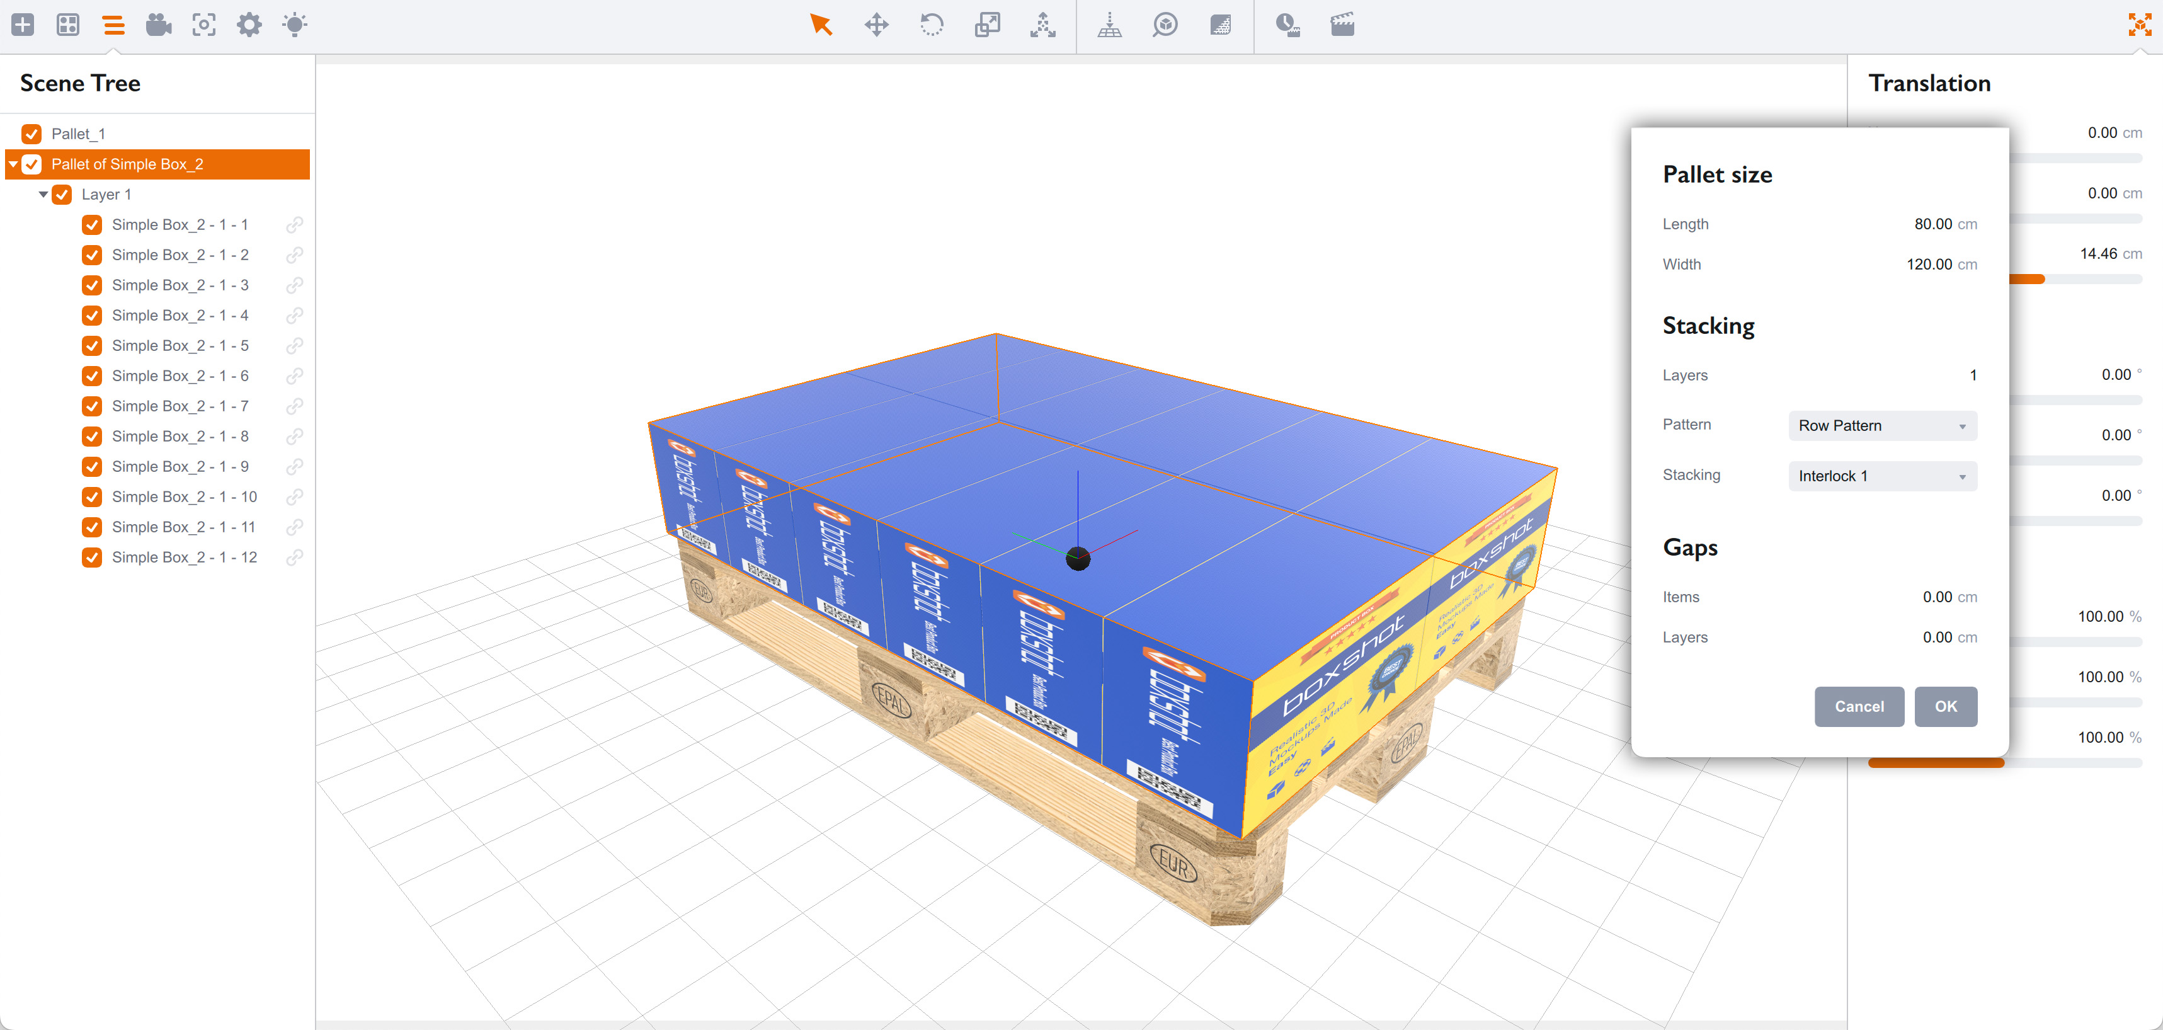Uncheck the Pallet_1 checkbox
This screenshot has width=2163, height=1030.
coord(31,133)
